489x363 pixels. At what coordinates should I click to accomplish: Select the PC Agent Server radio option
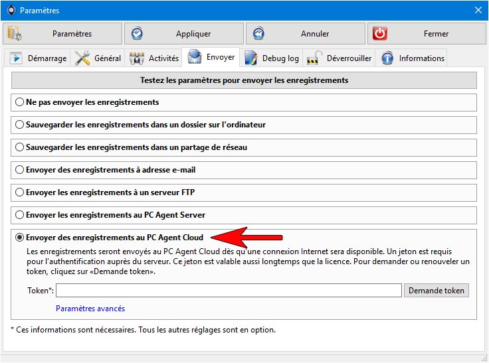(19, 215)
